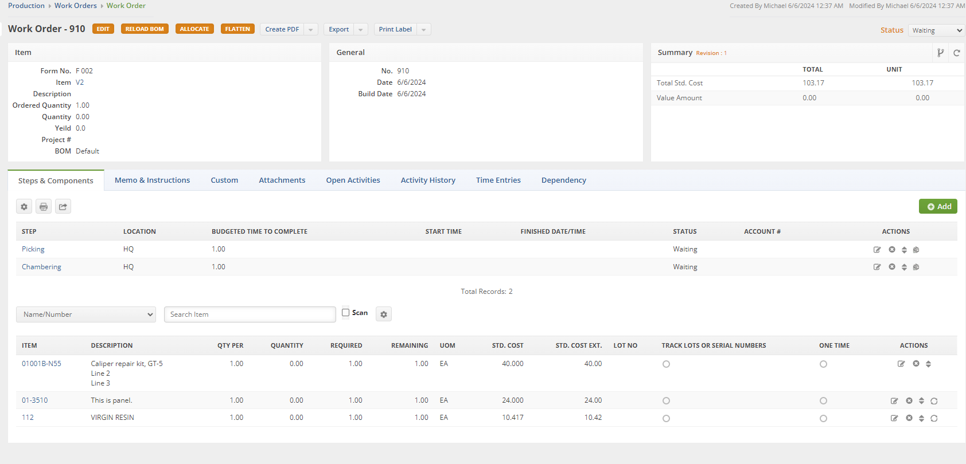Reorder the Picking step with sort arrows
Viewport: 966px width, 464px height.
coord(904,250)
